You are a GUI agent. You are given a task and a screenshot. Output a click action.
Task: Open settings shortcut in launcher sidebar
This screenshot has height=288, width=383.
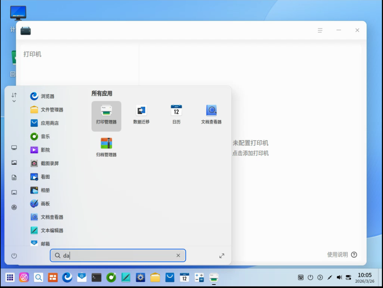tap(14, 207)
